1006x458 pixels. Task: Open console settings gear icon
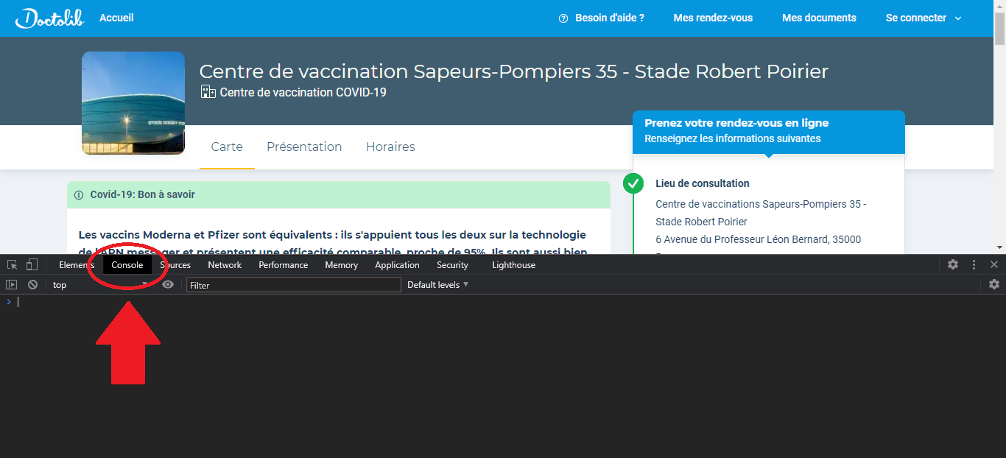point(994,284)
